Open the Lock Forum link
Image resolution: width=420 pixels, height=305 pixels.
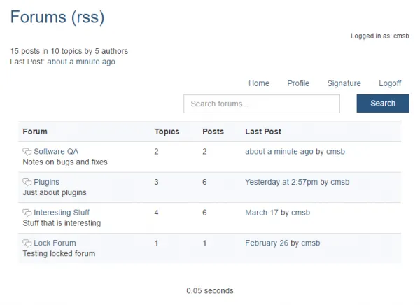pyautogui.click(x=55, y=243)
